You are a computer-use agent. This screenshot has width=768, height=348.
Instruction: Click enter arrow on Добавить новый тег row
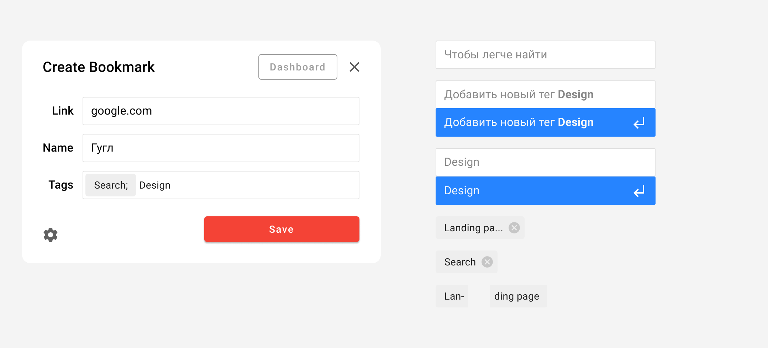coord(639,123)
